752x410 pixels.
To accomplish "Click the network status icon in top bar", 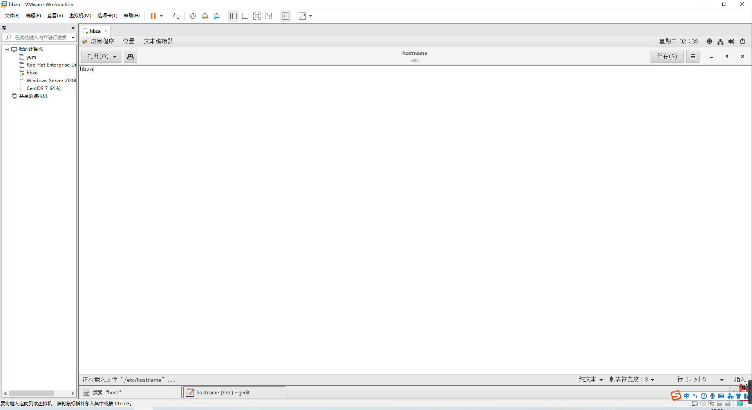I will pyautogui.click(x=720, y=41).
